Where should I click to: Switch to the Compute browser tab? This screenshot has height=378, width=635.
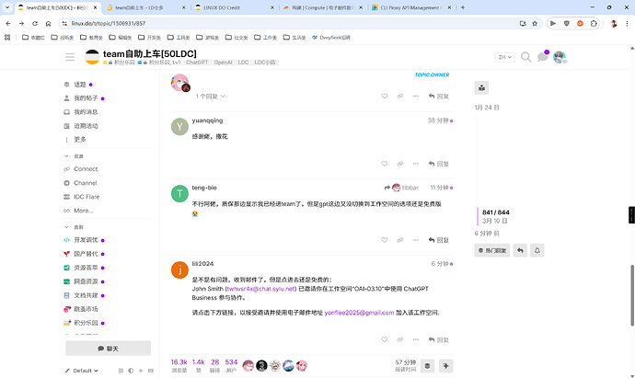322,7
